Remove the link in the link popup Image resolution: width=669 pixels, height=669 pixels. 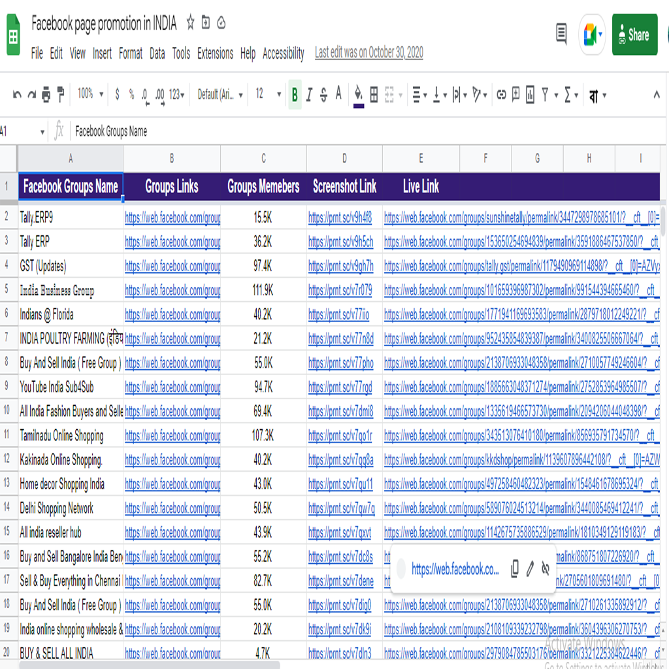pos(546,568)
